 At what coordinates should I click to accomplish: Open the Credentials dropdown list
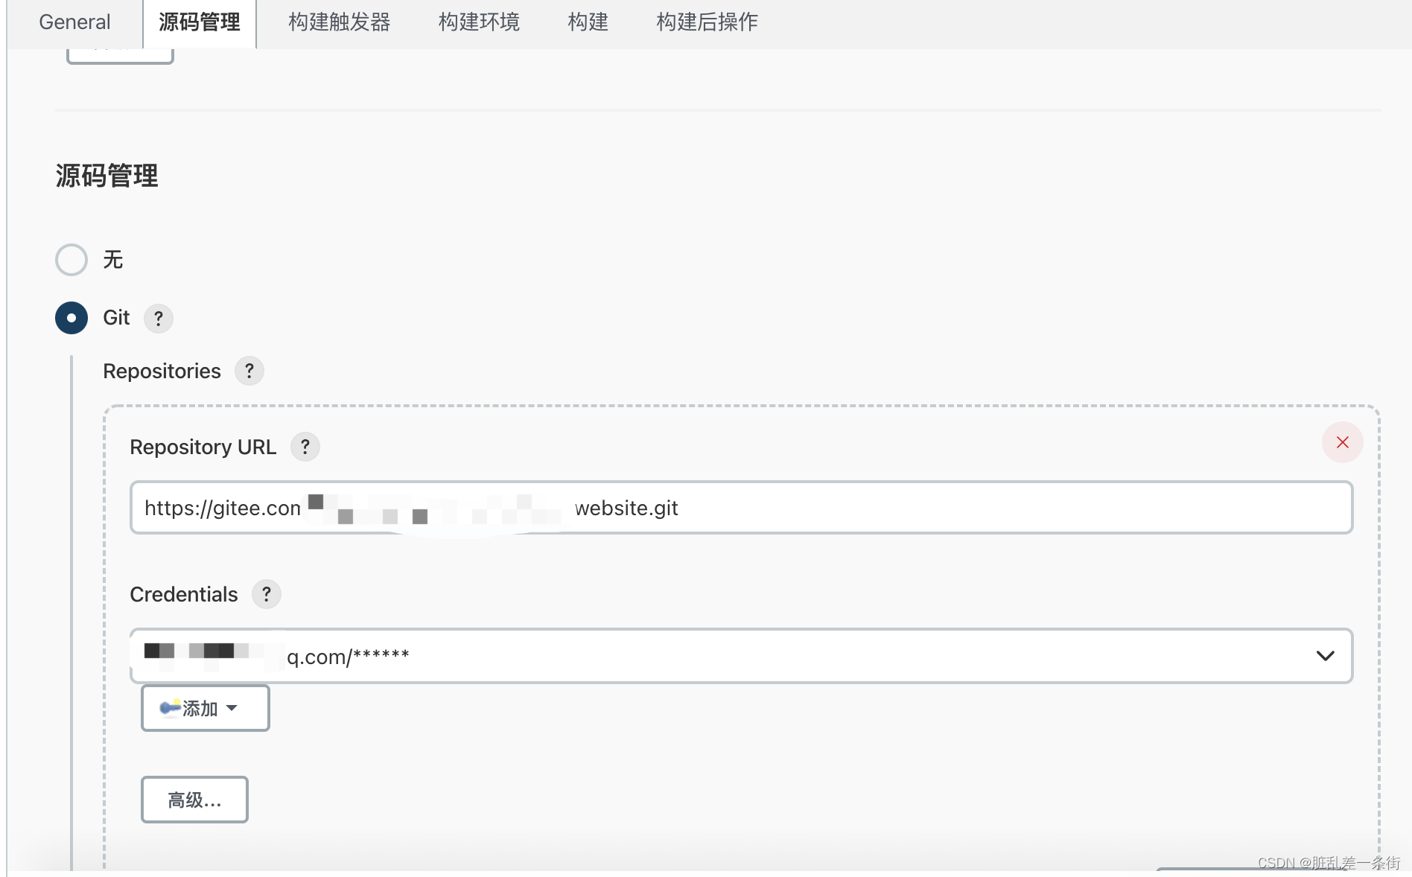click(741, 656)
